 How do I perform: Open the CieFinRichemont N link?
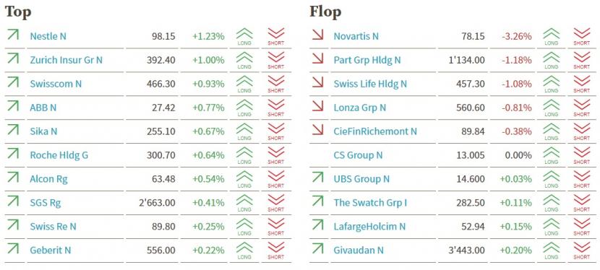point(375,131)
